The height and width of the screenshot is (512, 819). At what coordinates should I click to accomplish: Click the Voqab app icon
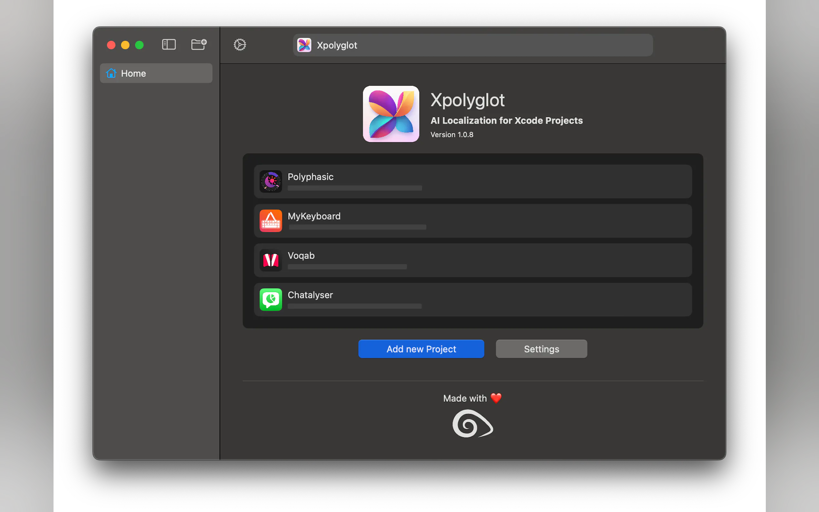[271, 260]
